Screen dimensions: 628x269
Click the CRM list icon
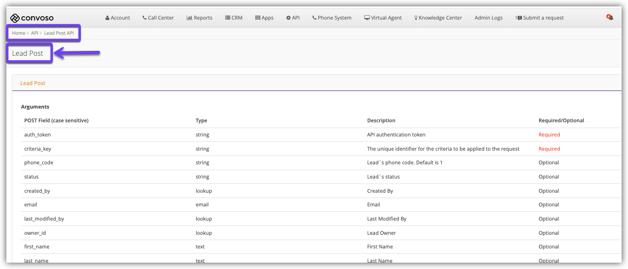click(227, 18)
